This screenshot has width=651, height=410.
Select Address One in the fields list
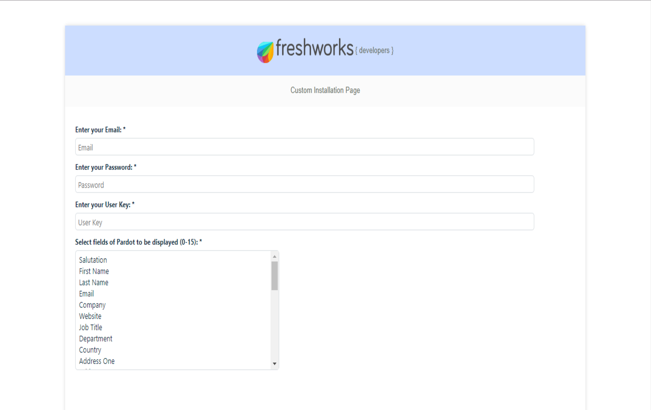pos(96,361)
